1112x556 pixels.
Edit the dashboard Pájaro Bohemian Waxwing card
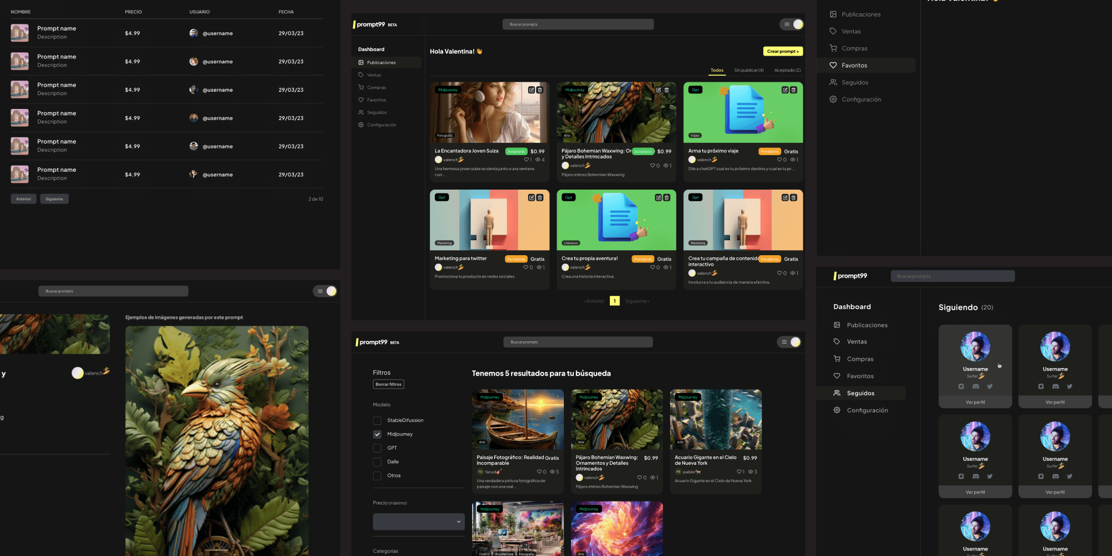click(x=658, y=90)
